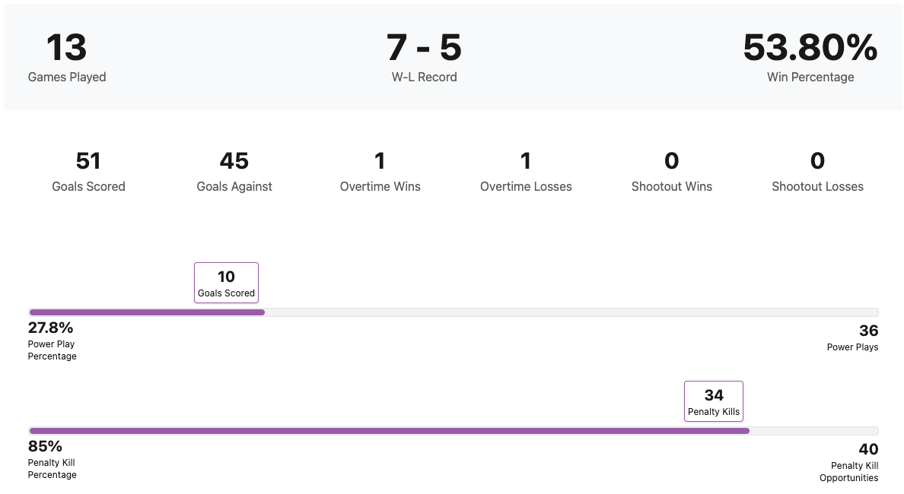This screenshot has height=494, width=904.
Task: Click the Overtime Wins stat
Action: click(x=380, y=172)
